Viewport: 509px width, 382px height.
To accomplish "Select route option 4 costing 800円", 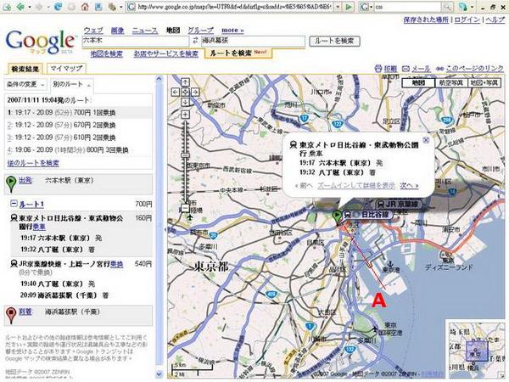I will tap(78, 150).
